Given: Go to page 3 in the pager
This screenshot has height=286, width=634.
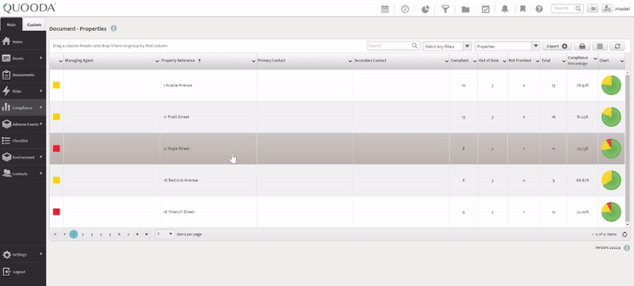Looking at the screenshot, I should [x=92, y=235].
